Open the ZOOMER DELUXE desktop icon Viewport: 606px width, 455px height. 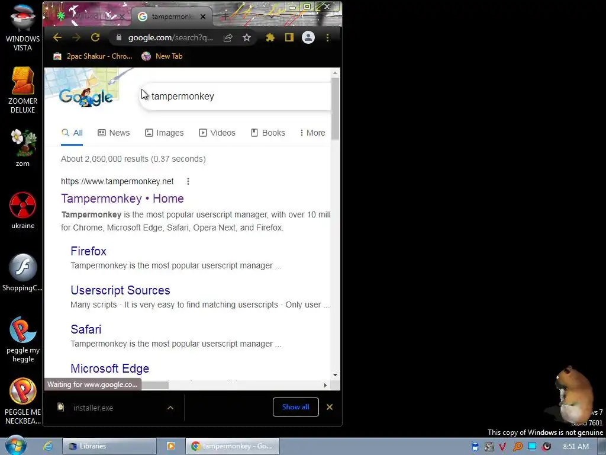[x=23, y=90]
